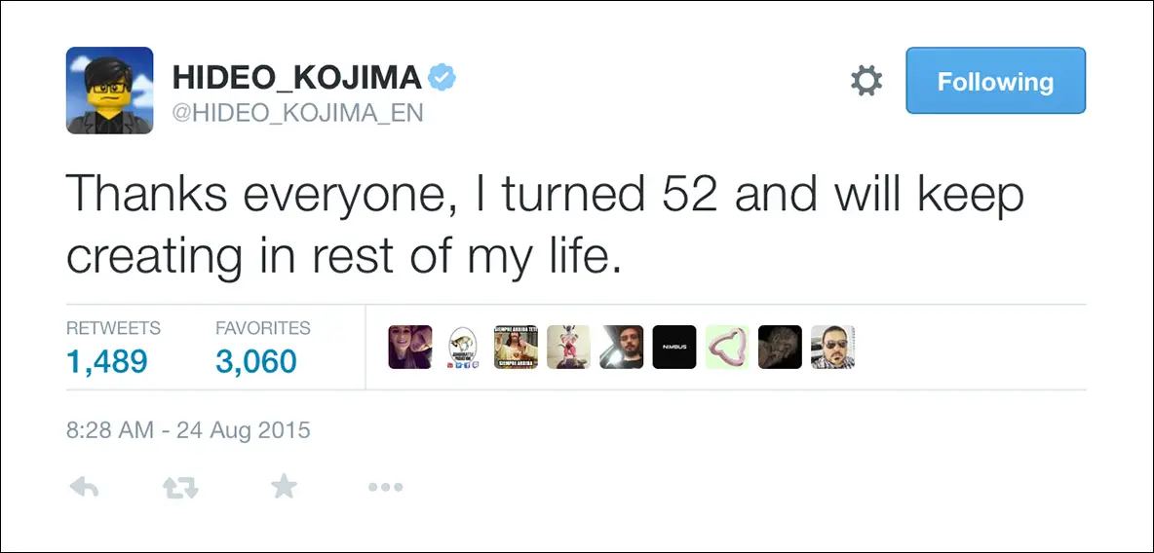Click the blue verified badge
The height and width of the screenshot is (553, 1154).
444,77
